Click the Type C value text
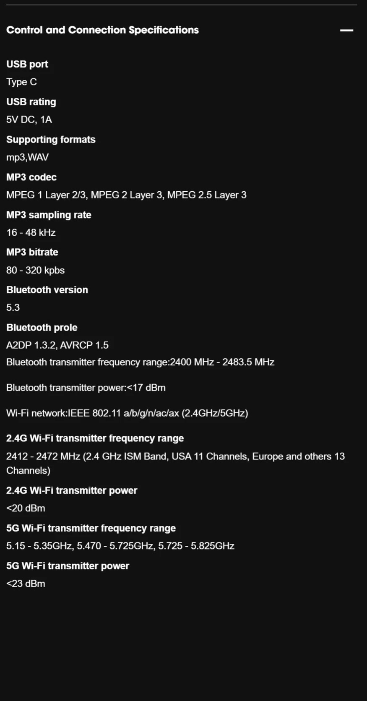Image resolution: width=367 pixels, height=701 pixels. click(x=21, y=82)
